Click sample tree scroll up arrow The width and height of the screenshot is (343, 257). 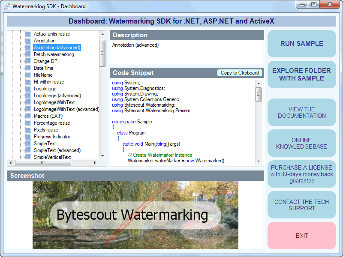coord(102,34)
